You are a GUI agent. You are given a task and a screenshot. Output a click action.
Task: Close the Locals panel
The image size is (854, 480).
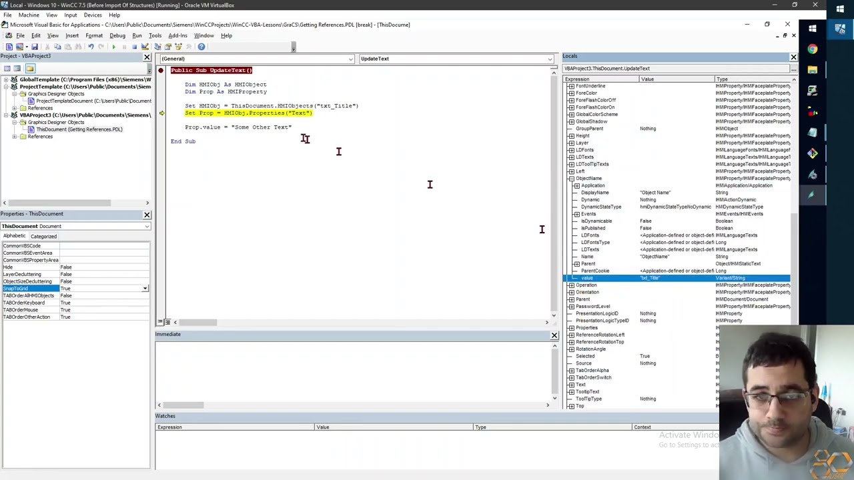[793, 57]
